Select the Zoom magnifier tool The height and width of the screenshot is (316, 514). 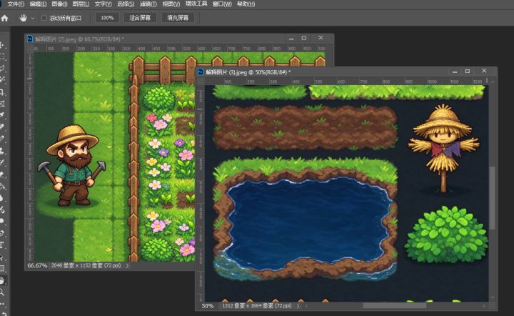pyautogui.click(x=2, y=292)
